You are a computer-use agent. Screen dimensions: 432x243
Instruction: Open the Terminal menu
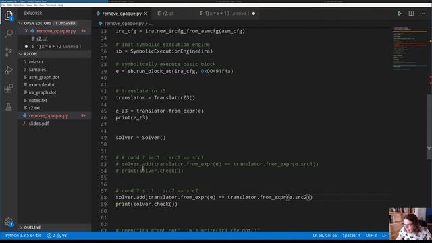[51, 5]
